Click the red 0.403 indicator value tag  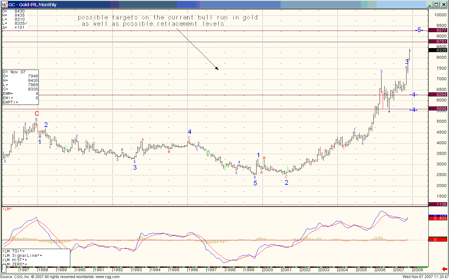click(x=438, y=218)
